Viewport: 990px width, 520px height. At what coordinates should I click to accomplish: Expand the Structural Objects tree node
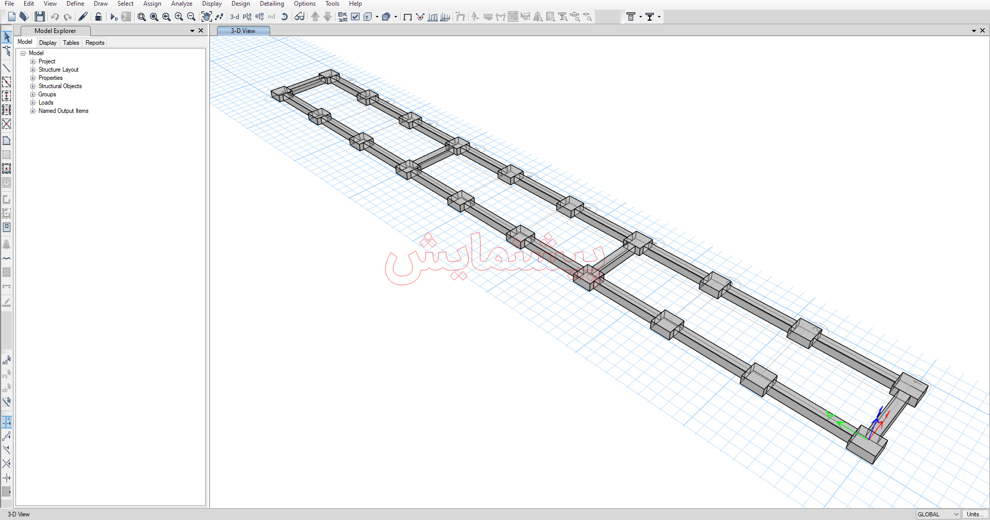pos(33,86)
